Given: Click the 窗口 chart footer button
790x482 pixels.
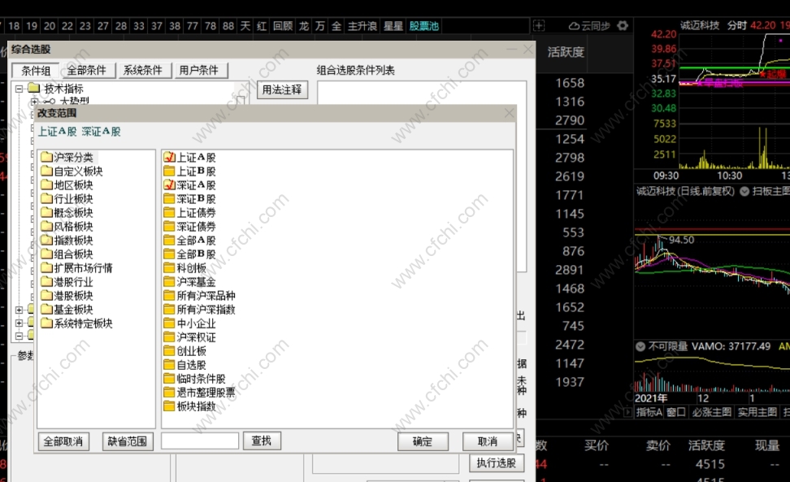Looking at the screenshot, I should click(x=676, y=412).
